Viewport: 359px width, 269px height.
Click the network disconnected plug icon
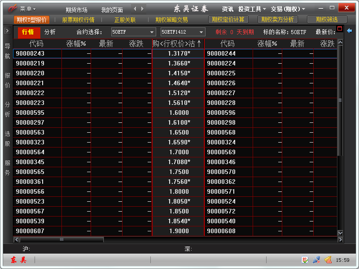pos(316,260)
